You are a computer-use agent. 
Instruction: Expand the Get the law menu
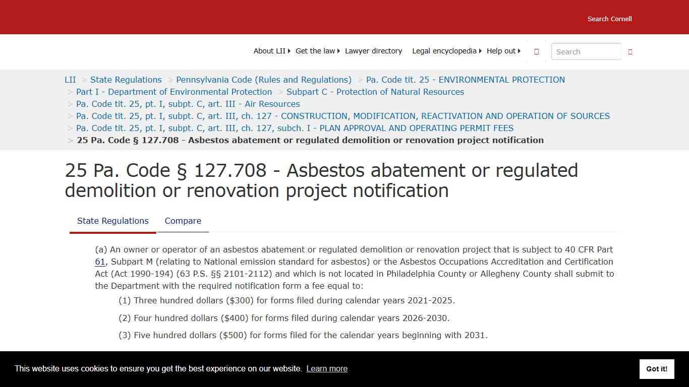pos(315,51)
